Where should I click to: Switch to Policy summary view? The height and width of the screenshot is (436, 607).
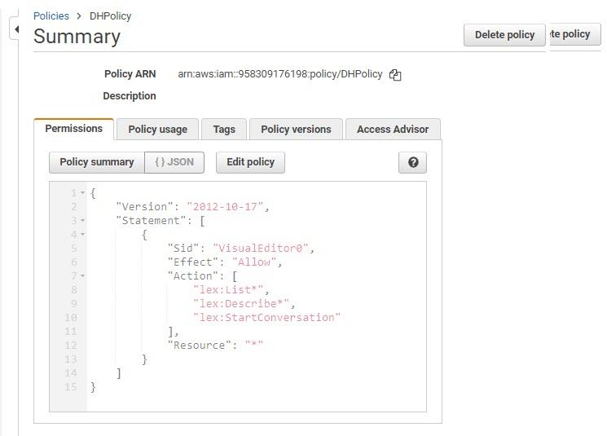coord(97,162)
